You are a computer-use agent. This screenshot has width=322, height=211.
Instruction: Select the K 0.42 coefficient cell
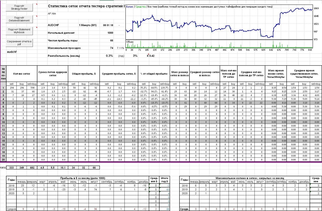[x=151, y=56]
